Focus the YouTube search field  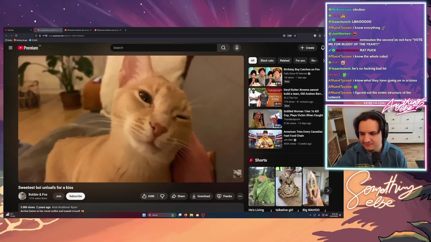pos(164,48)
